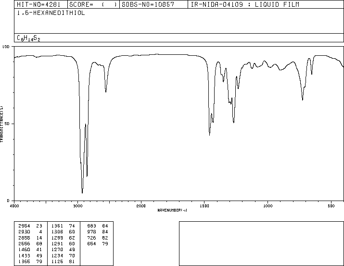This screenshot has height=266, width=344.
Task: Click the IR-NIDA-04109 LIQUID FILM label
Action: coord(245,4)
